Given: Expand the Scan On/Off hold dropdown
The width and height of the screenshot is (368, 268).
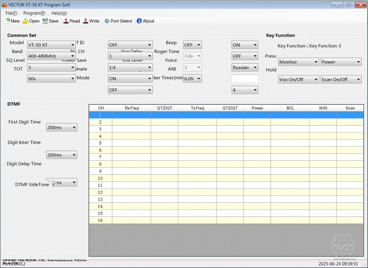Looking at the screenshot, I should pos(341,79).
